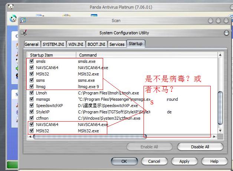Click the panda logo in Panda Antivirus title bar
The height and width of the screenshot is (171, 233).
point(11,7)
